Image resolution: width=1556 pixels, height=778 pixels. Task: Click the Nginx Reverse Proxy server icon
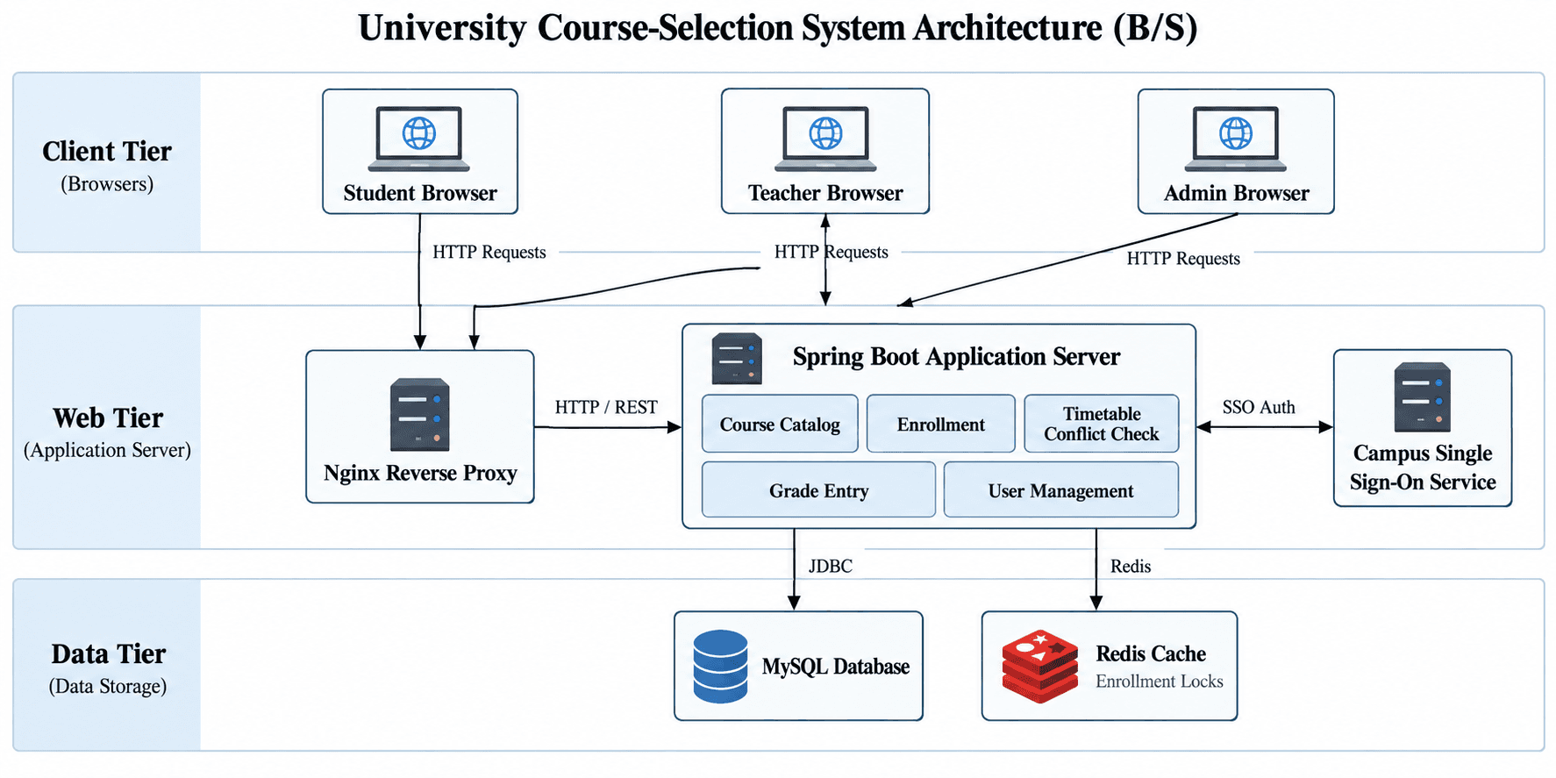(x=420, y=414)
